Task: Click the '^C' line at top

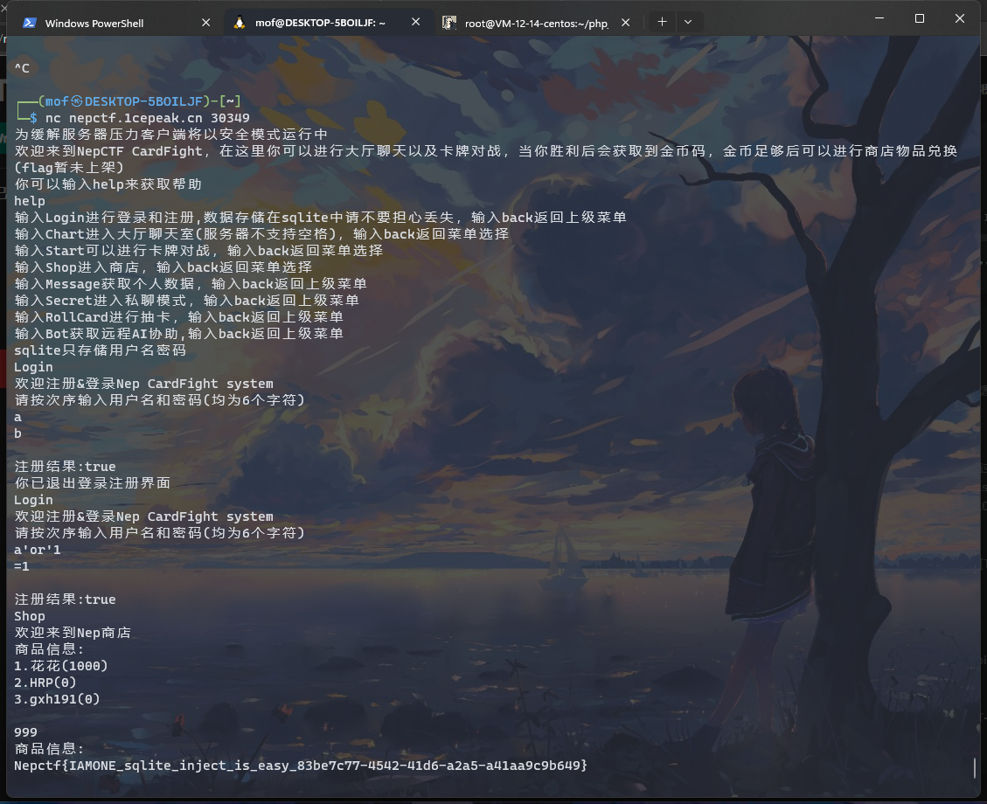Action: 22,68
